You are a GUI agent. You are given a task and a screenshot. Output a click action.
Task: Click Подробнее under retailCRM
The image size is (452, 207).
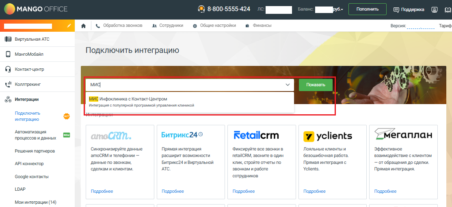pyautogui.click(x=244, y=191)
